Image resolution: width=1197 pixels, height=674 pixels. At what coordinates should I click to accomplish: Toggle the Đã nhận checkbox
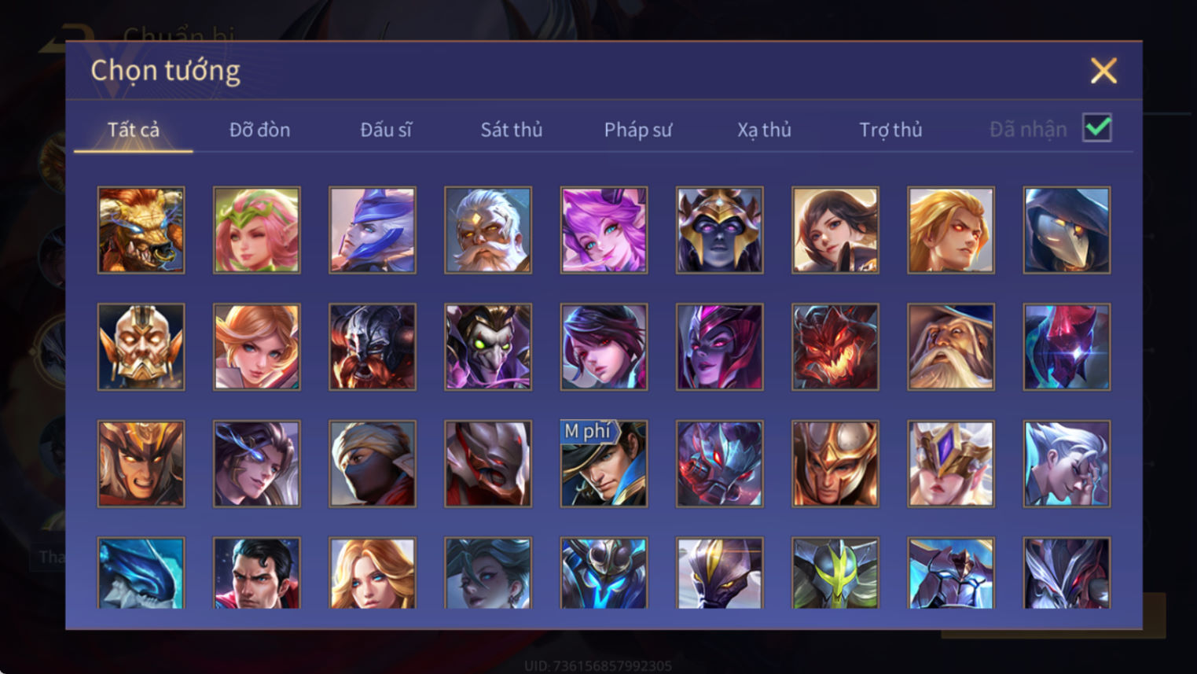[x=1097, y=127]
